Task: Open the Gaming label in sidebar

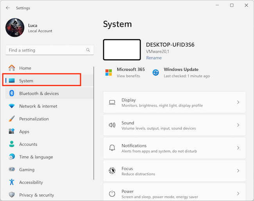Action: point(27,170)
